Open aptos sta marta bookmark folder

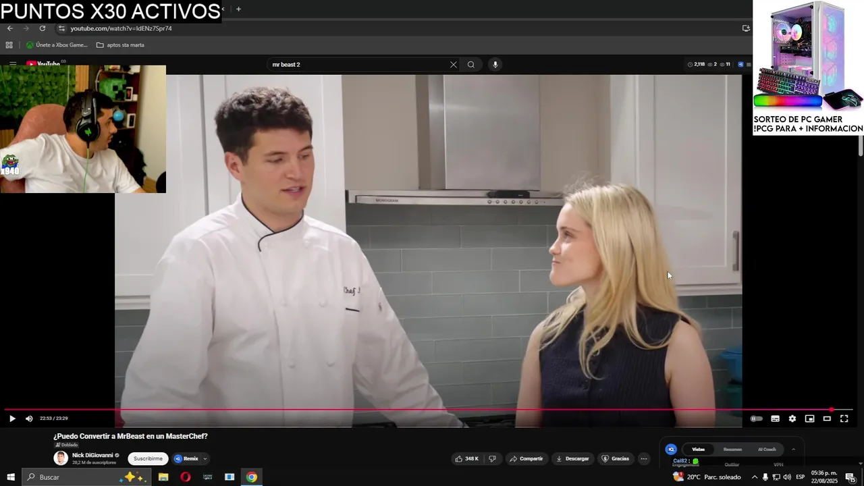pyautogui.click(x=120, y=45)
